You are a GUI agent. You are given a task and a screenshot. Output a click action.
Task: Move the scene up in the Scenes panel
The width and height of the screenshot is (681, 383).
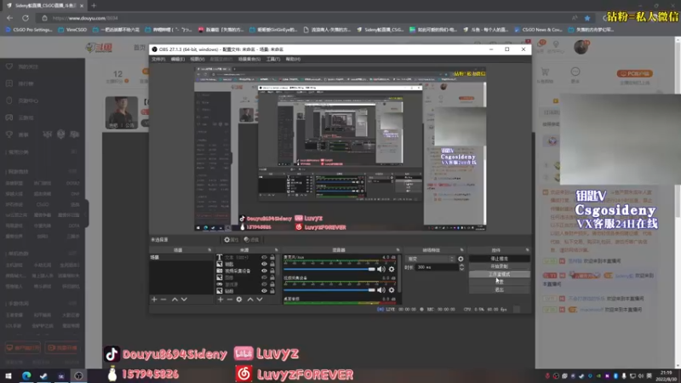[x=175, y=300]
